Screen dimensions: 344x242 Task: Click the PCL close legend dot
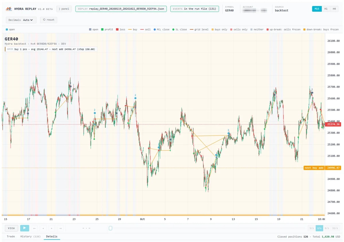point(155,29)
